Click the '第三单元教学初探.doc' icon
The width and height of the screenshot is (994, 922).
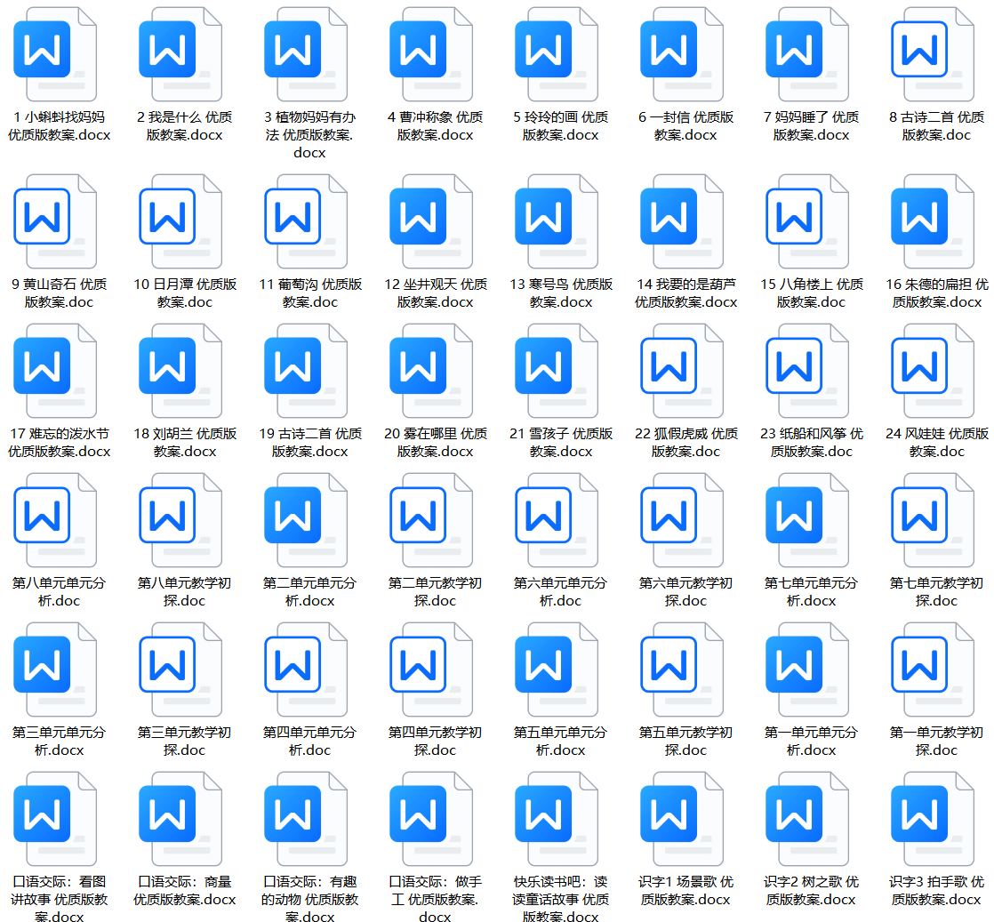tap(180, 669)
